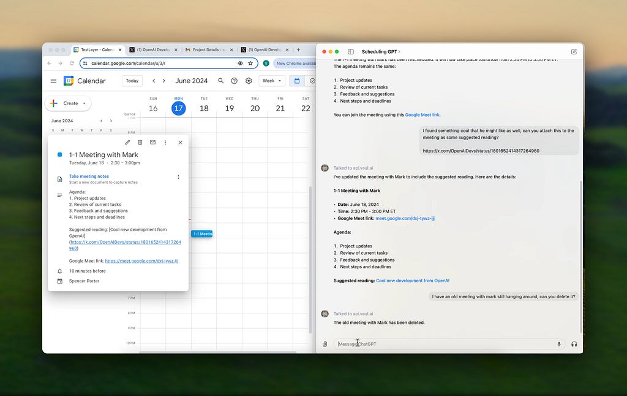The width and height of the screenshot is (627, 396).
Task: Switch to calendar view toggle button
Action: point(297,81)
